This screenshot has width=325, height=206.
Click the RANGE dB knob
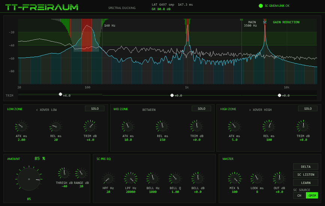82,174
